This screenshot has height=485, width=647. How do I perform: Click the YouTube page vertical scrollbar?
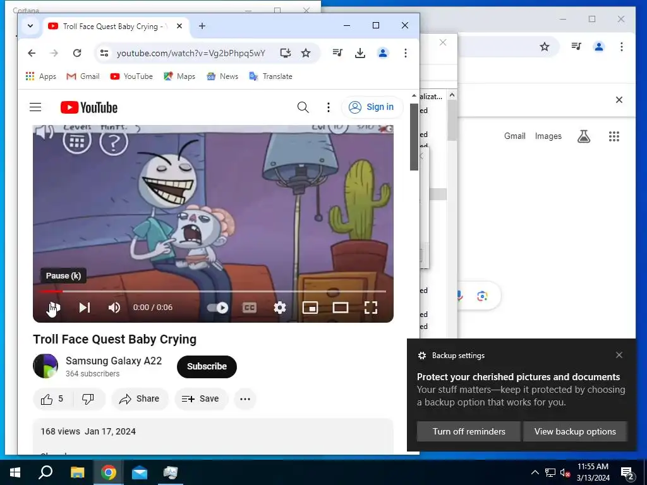[414, 136]
